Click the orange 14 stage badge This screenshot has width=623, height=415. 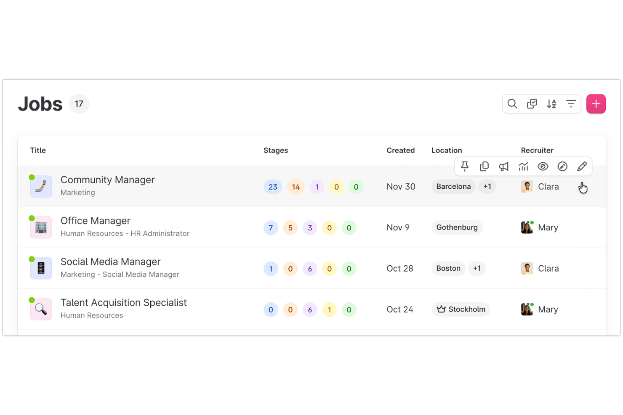click(x=296, y=187)
